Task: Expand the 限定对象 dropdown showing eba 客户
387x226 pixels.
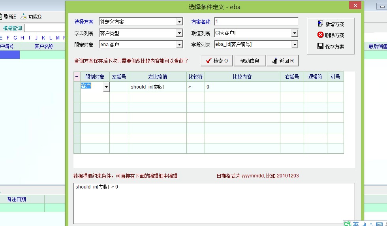Action: [x=179, y=45]
